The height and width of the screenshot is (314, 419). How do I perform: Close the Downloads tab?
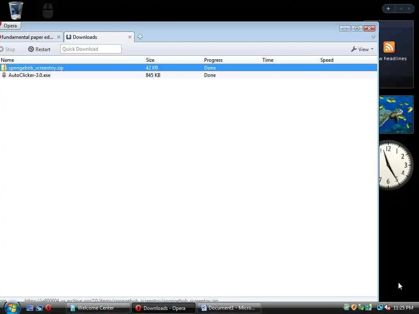[x=130, y=37]
